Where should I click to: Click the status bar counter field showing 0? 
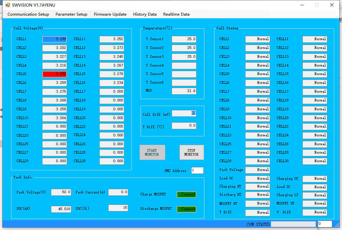point(325,224)
